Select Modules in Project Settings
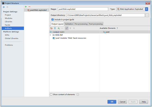This screenshot has height=107, width=152. click(8, 18)
